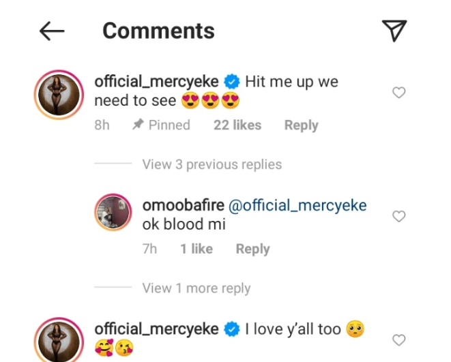
Task: Like the 'I love y'all too' comment
Action: 399,340
